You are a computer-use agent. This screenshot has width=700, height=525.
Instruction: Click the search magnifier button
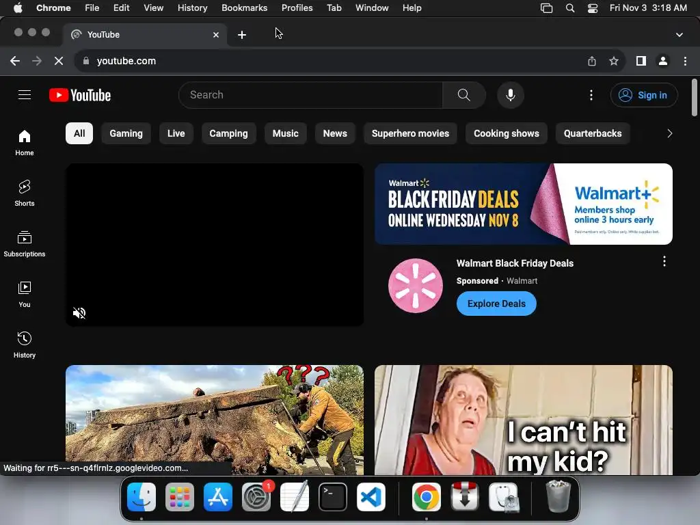coord(464,95)
